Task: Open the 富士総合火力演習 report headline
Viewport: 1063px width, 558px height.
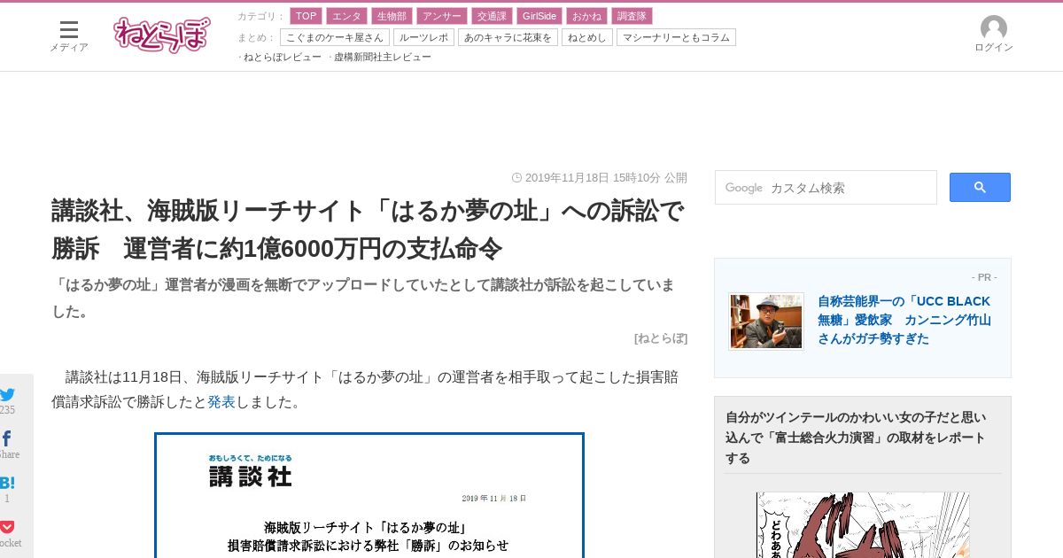Action: (855, 438)
